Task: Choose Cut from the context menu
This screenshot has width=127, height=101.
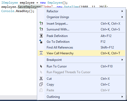Action: (x=81, y=79)
